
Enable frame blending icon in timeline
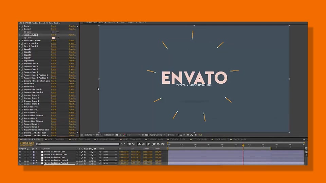click(144, 144)
